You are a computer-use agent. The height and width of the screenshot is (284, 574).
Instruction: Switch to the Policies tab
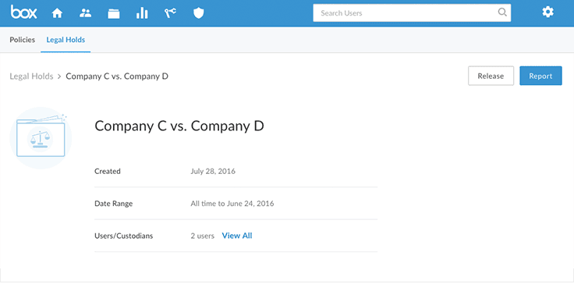(23, 40)
